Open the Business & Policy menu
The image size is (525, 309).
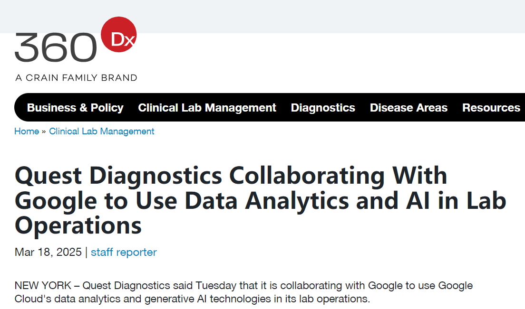[75, 108]
